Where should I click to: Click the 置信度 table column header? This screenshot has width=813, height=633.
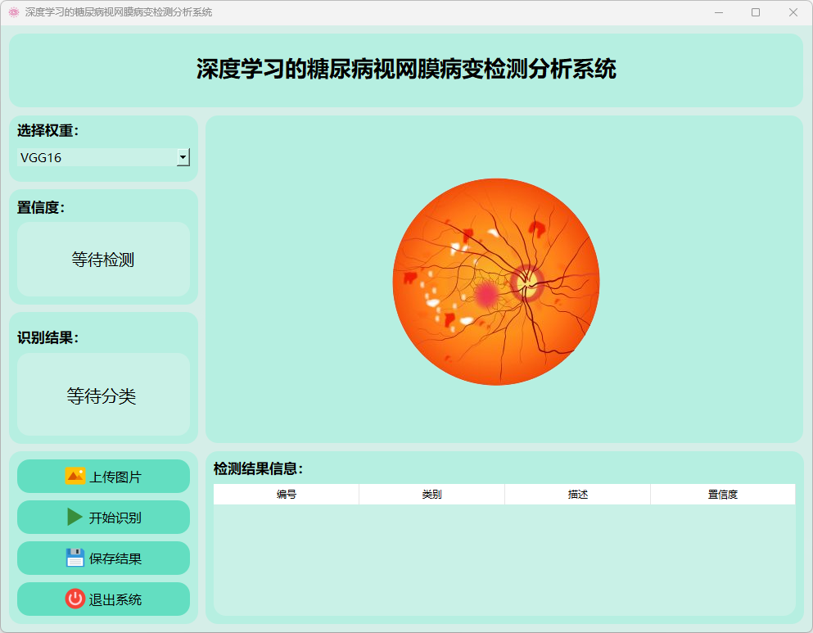(x=722, y=495)
